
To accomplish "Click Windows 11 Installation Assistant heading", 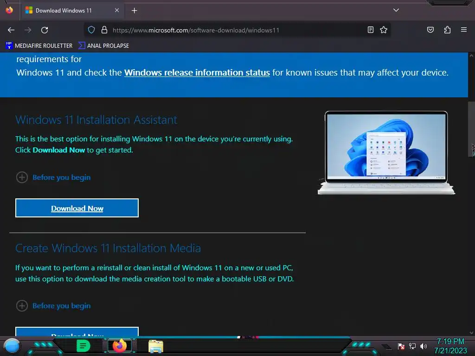I will pos(96,120).
